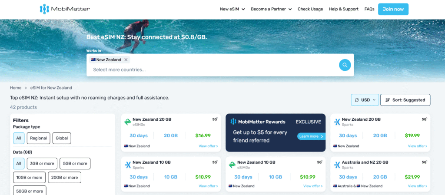Click Sparks logo on New Zealand 10 GB card

[128, 165]
